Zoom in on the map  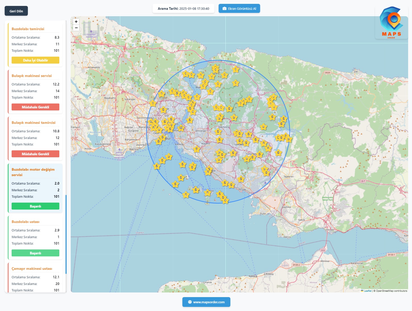tap(76, 22)
